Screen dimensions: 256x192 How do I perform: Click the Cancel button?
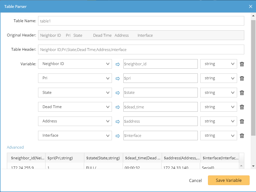tap(195, 180)
